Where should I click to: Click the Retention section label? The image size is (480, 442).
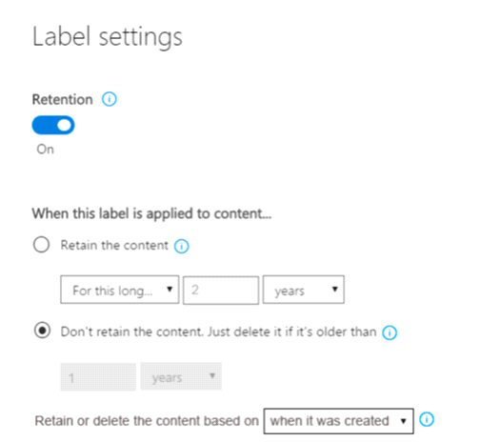[63, 99]
